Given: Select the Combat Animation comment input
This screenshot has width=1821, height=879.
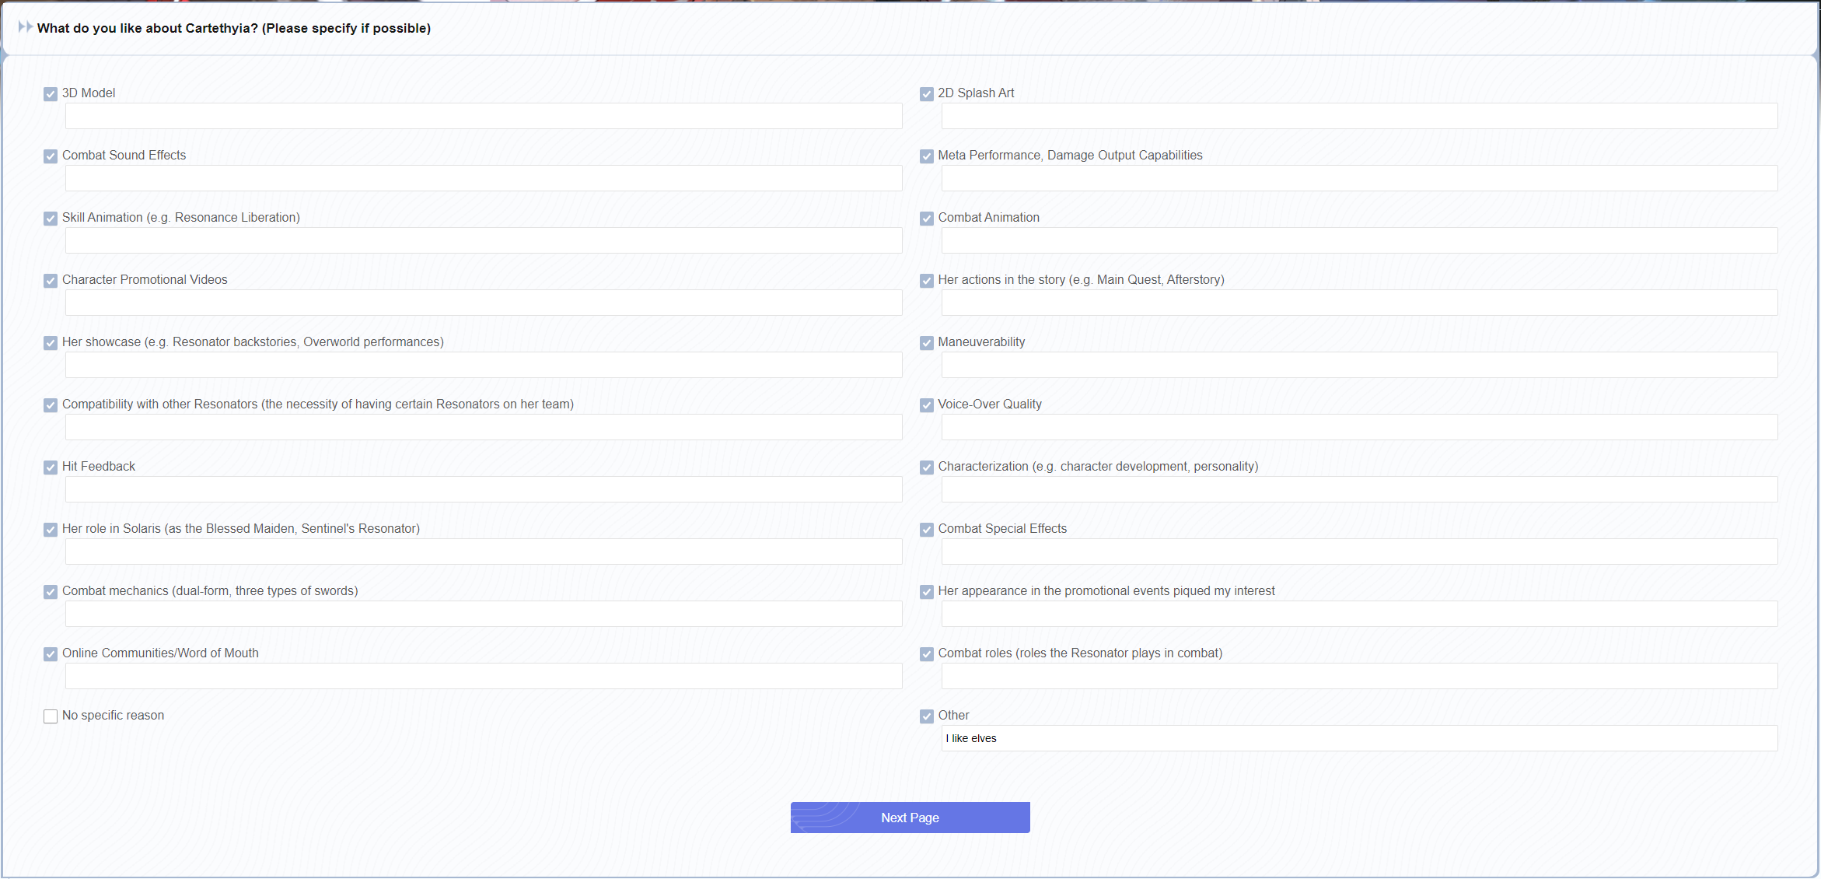Looking at the screenshot, I should [x=1358, y=240].
